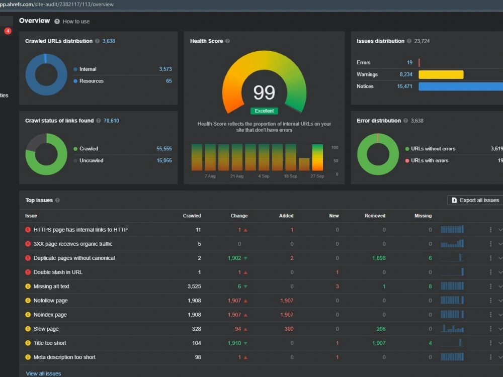503x377 pixels.
Task: Click help icon beside Health Score title
Action: [x=227, y=41]
